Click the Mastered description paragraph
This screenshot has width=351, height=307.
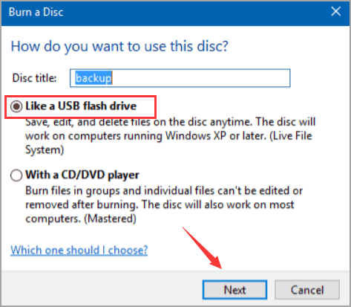click(x=164, y=205)
